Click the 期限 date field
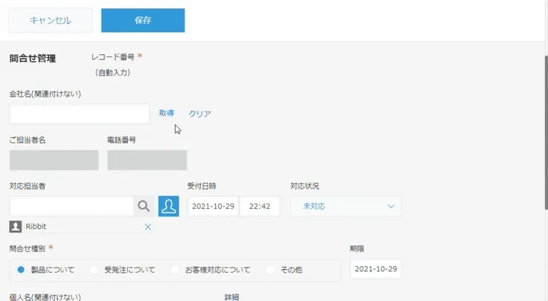This screenshot has height=301, width=548. (376, 269)
